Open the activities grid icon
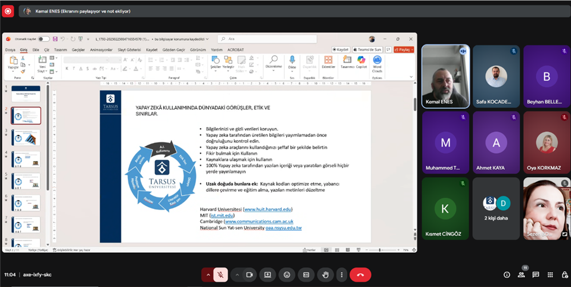The height and width of the screenshot is (287, 571). (x=550, y=274)
